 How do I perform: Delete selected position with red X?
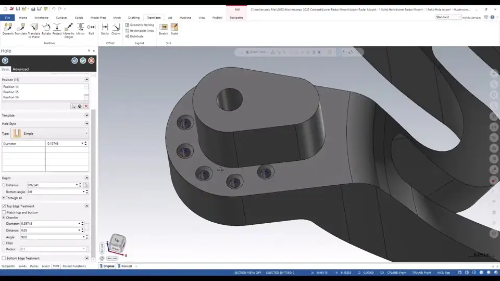click(x=86, y=106)
